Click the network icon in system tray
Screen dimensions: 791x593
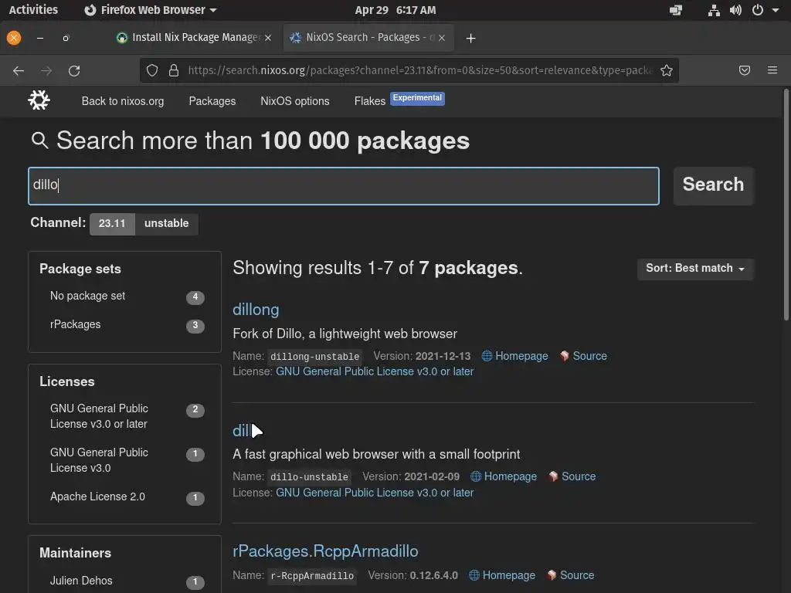[x=714, y=10]
